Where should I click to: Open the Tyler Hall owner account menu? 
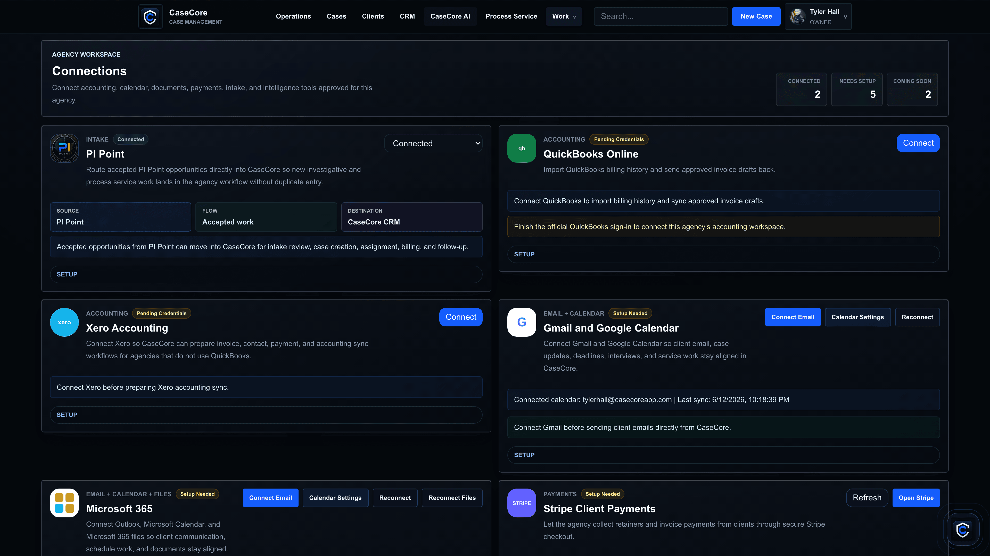coord(818,16)
